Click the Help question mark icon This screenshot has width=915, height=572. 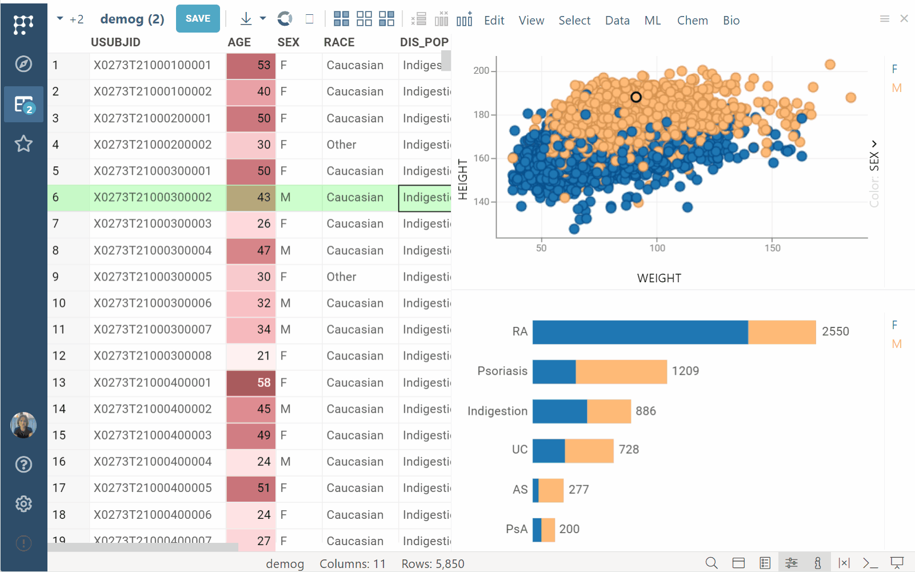tap(23, 465)
